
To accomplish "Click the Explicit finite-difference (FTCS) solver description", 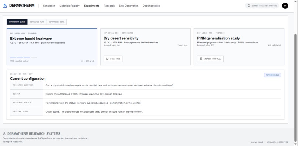I will [x=84, y=94].
